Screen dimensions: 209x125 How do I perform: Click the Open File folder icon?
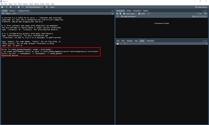pyautogui.click(x=10, y=7)
